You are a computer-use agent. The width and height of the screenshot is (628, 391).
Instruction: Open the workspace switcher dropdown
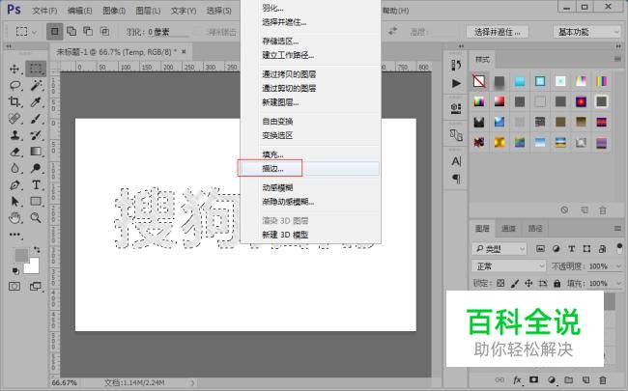[586, 32]
